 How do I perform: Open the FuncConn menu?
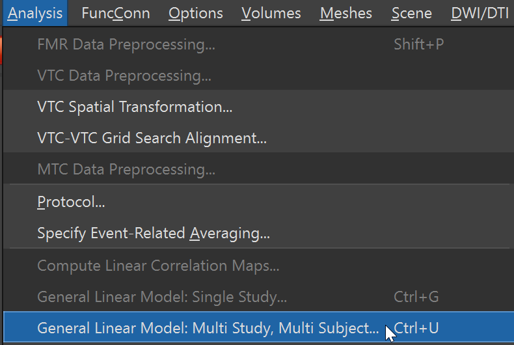tap(116, 13)
